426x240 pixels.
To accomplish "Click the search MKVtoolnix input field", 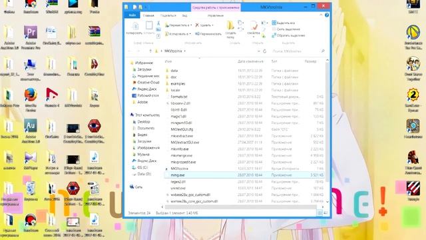I will pos(296,51).
